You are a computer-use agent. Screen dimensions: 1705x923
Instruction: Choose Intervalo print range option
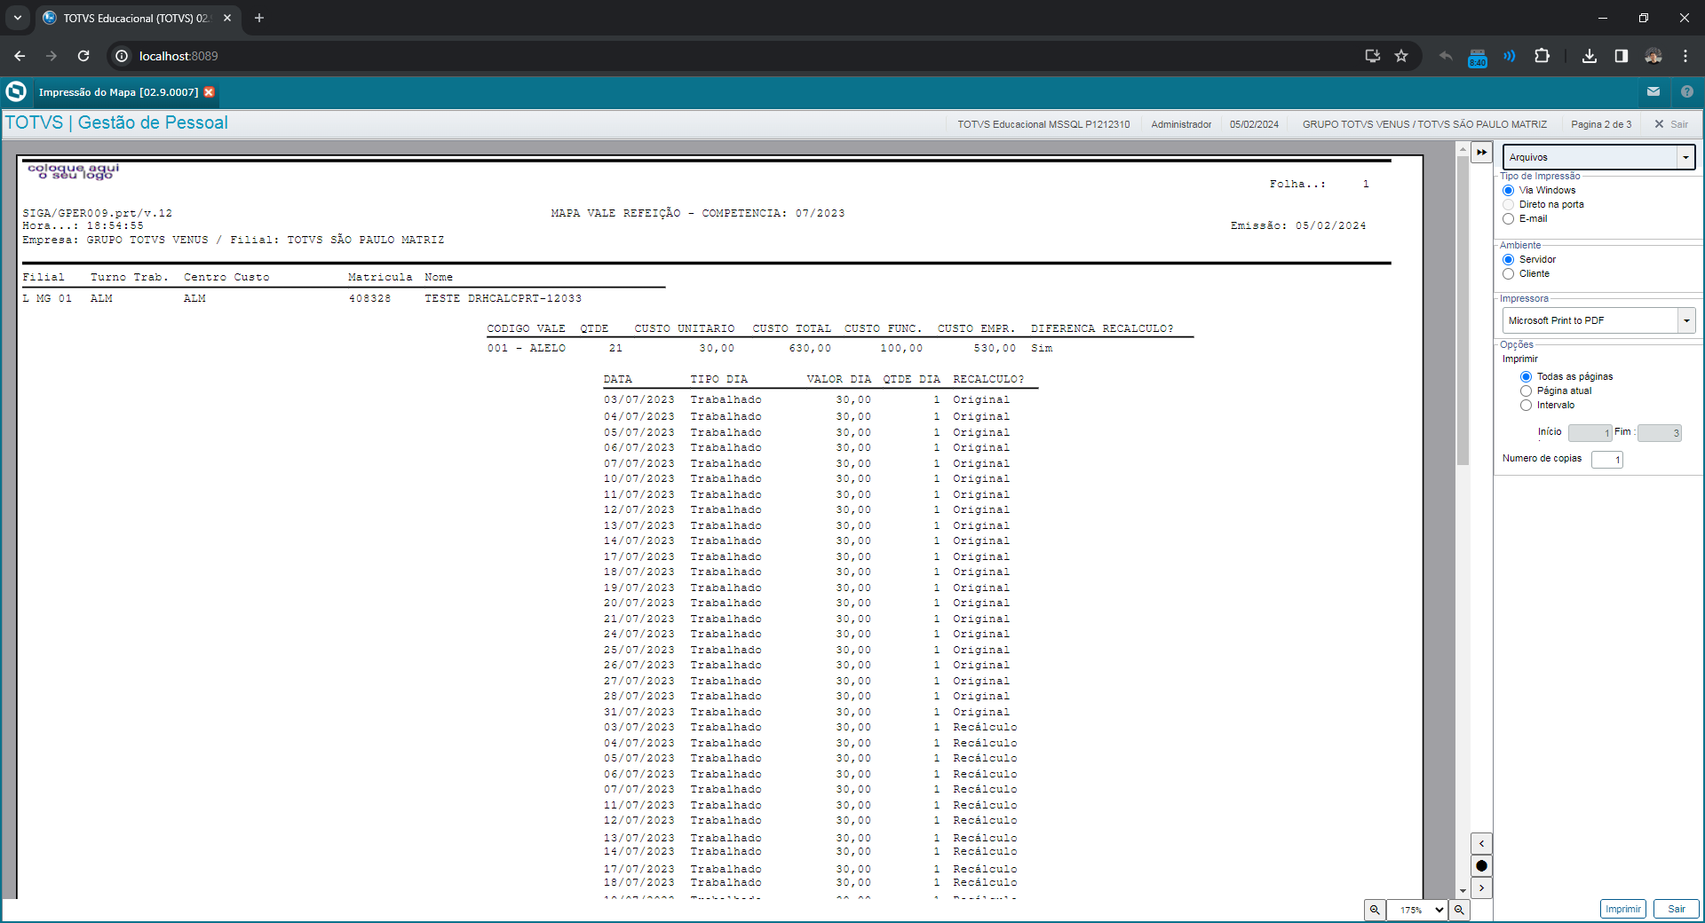click(x=1526, y=406)
